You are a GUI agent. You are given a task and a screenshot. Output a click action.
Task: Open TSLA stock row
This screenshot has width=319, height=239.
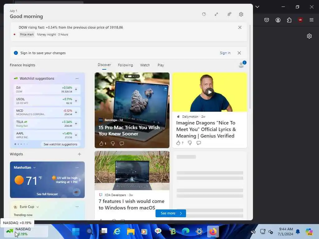point(47,124)
